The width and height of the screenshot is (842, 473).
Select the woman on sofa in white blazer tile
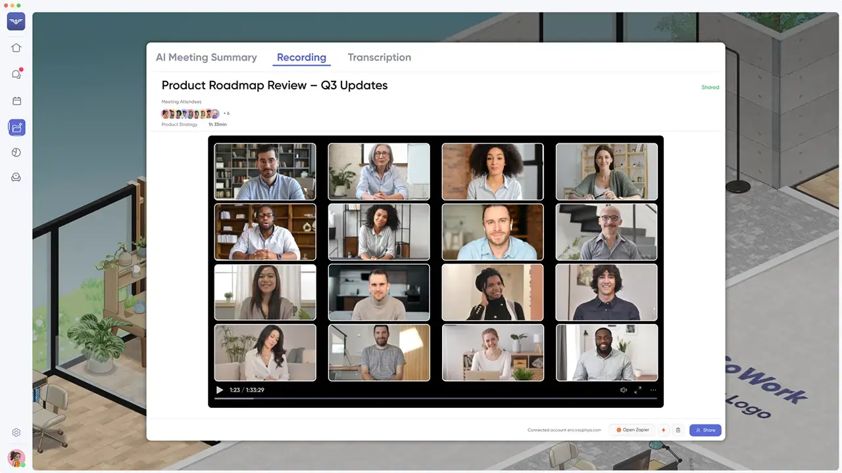pos(265,353)
